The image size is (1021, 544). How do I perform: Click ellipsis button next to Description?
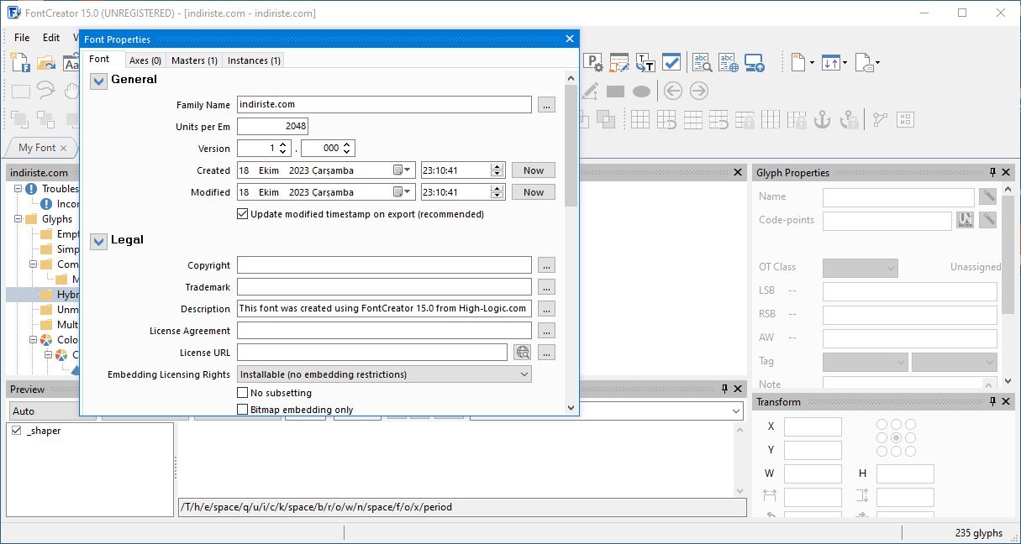pyautogui.click(x=546, y=309)
